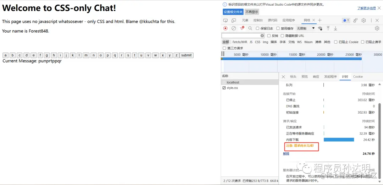Click the experiments/feedback icon beside the settings gear
Screen dimensions: 383x185
pyautogui.click(x=355, y=20)
